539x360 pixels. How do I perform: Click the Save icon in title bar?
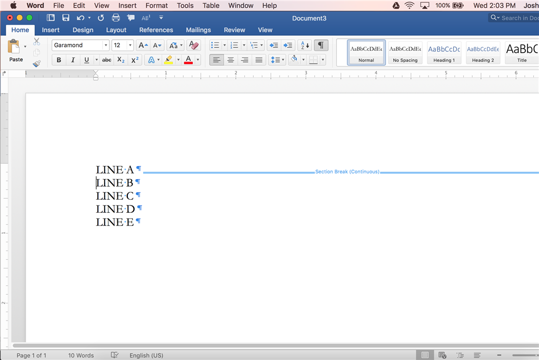point(66,18)
